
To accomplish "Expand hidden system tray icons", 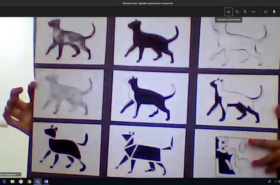I will click(x=276, y=182).
